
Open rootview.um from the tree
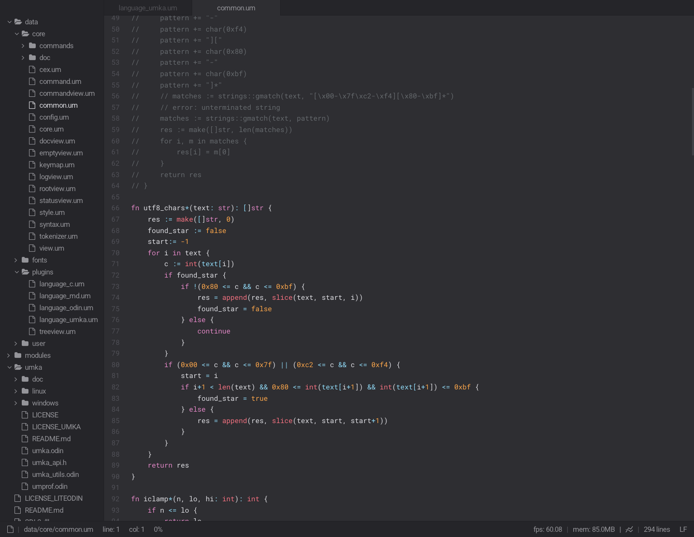click(57, 188)
